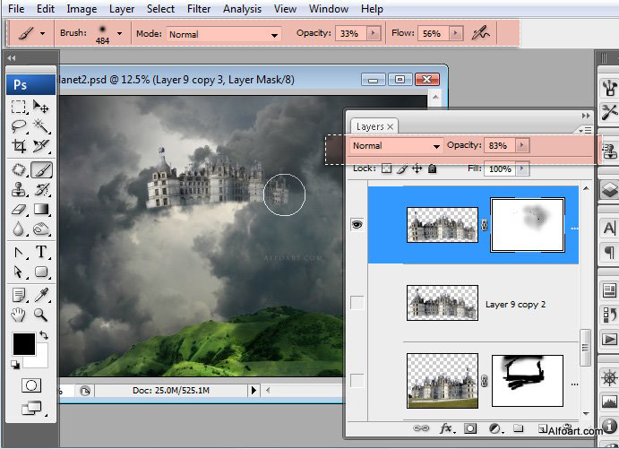Select the Type tool
Image resolution: width=619 pixels, height=449 pixels.
coord(41,252)
